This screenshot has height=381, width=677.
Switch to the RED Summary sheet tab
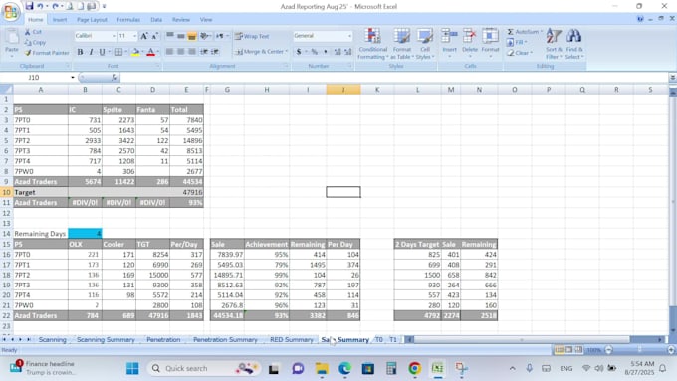(x=292, y=340)
